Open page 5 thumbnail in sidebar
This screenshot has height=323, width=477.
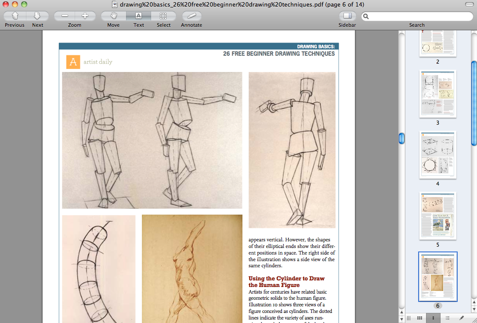437,216
